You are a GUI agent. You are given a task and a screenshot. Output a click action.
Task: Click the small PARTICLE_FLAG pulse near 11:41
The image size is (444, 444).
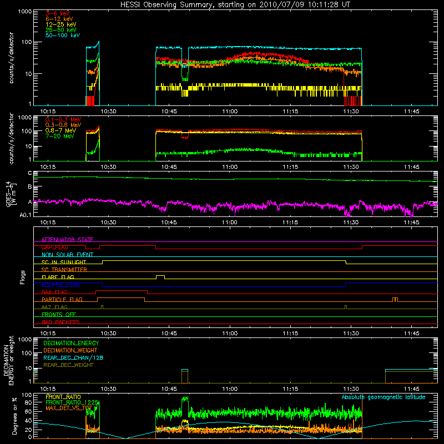coord(395,299)
